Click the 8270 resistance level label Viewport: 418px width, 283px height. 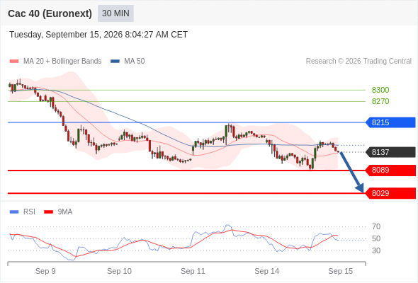[380, 101]
